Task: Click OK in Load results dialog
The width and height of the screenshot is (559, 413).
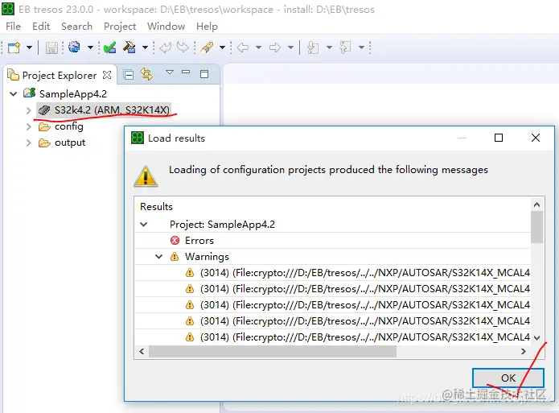Action: pos(508,378)
